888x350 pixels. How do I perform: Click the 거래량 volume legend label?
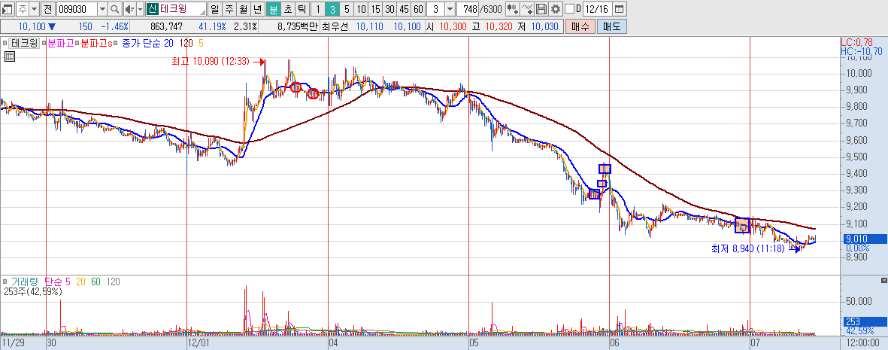pos(24,282)
